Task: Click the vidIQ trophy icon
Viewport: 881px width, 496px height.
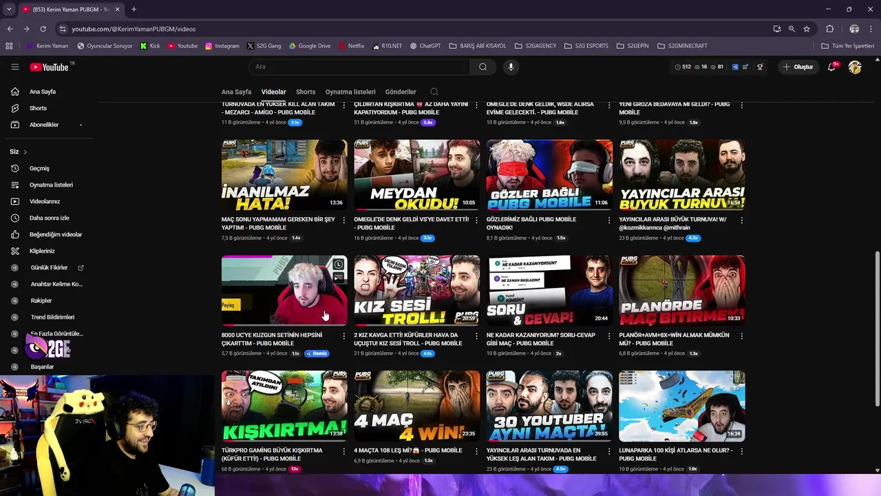Action: coord(760,67)
